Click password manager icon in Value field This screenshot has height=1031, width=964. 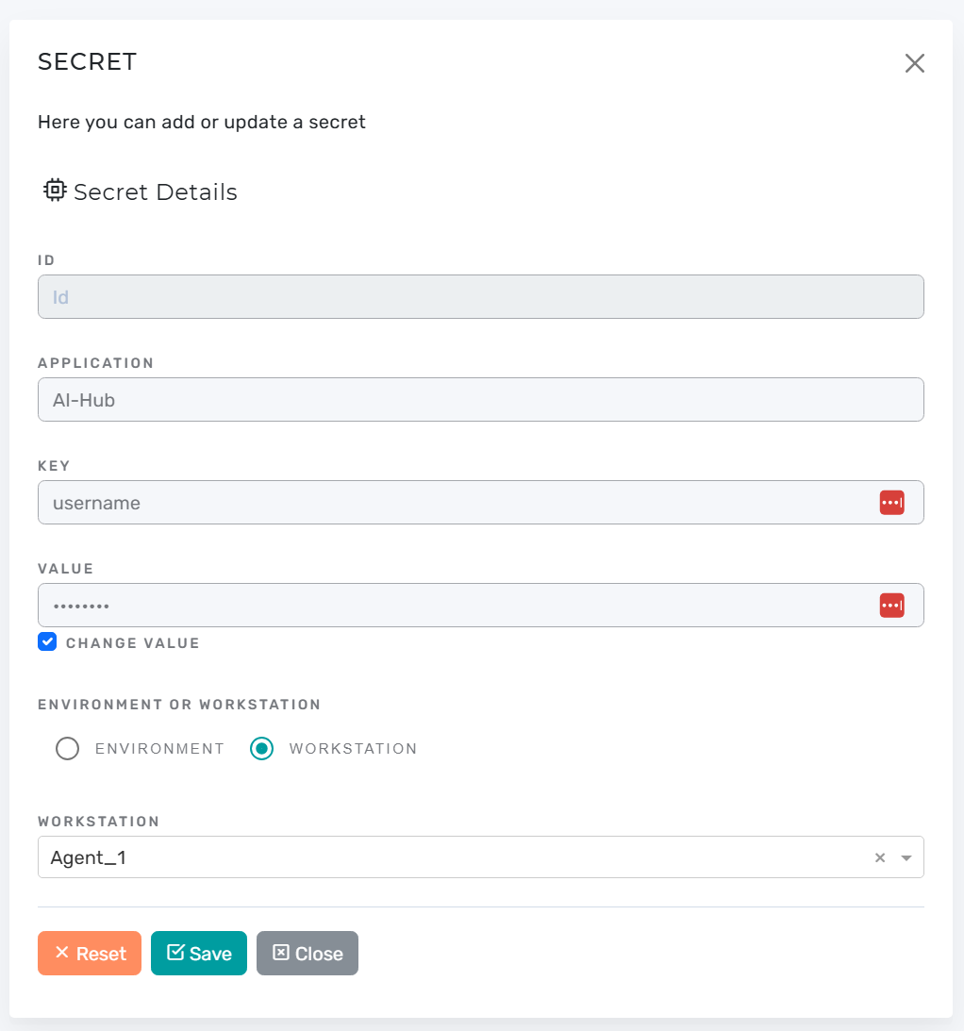click(x=891, y=606)
